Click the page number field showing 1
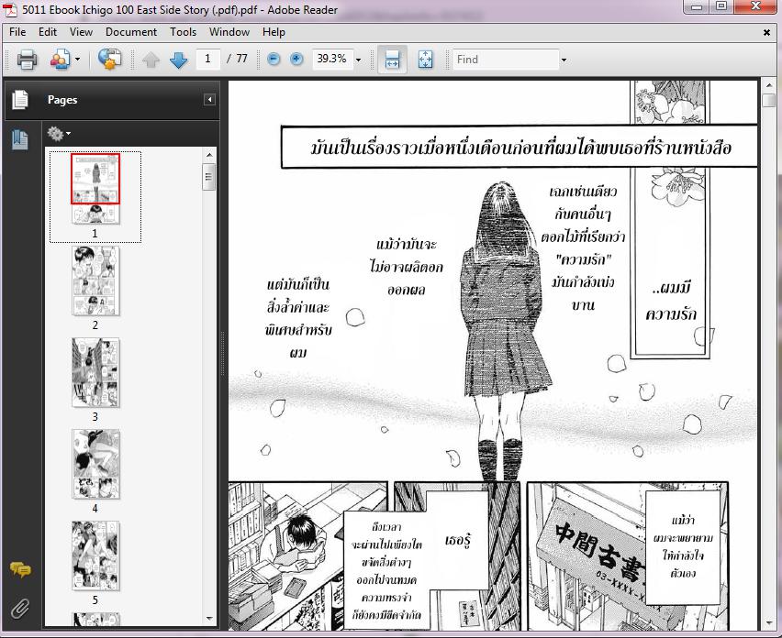This screenshot has height=638, width=782. click(x=208, y=60)
